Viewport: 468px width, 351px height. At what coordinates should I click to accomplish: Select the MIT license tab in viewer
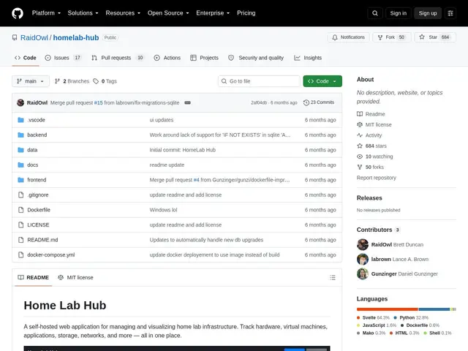[75, 278]
